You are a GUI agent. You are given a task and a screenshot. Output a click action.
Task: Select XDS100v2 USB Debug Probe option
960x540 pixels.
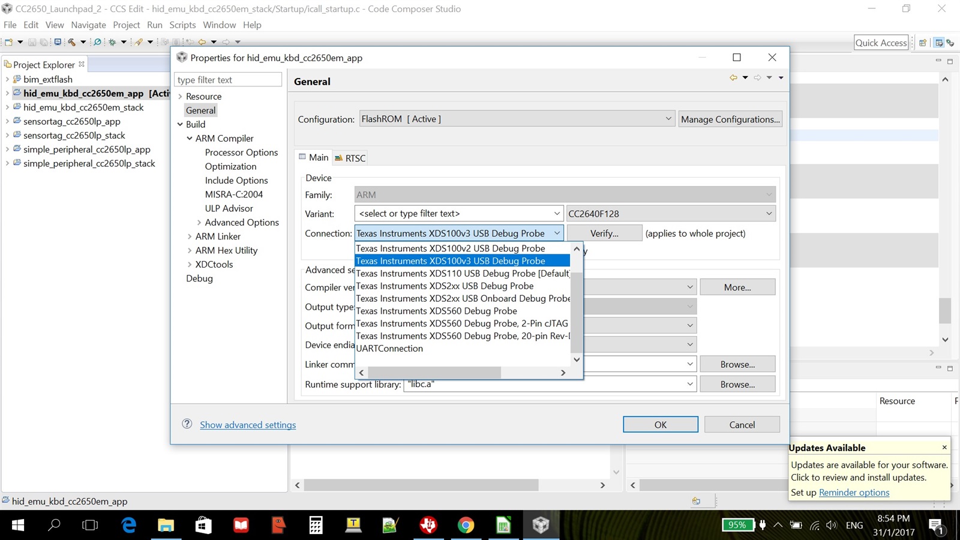462,248
